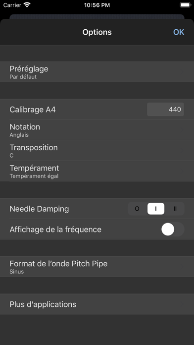194x345 pixels.
Task: Expand the Notation chevron arrow
Action: [182, 129]
